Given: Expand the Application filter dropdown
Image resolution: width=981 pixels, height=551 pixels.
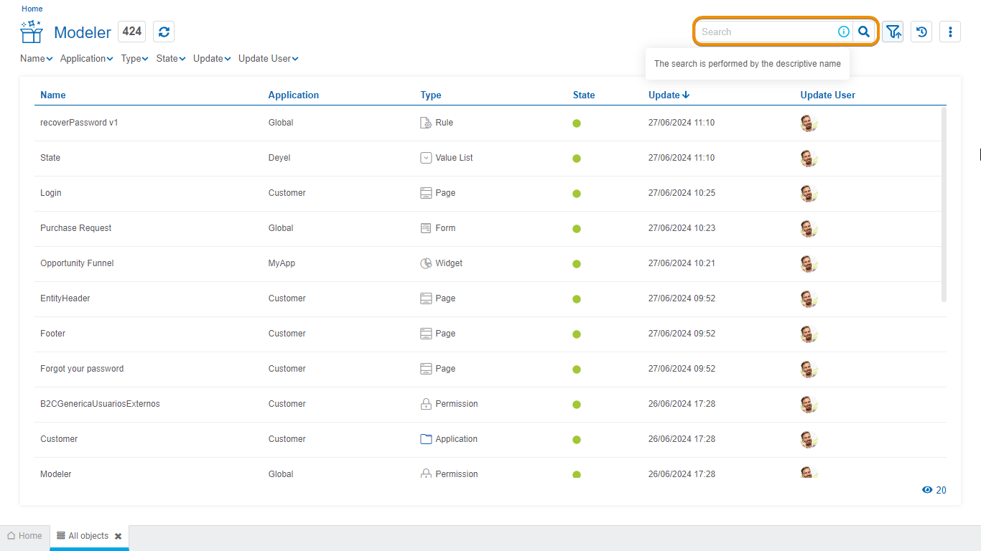Looking at the screenshot, I should coord(86,59).
